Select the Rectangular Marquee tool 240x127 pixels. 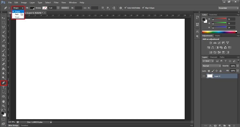point(4,23)
